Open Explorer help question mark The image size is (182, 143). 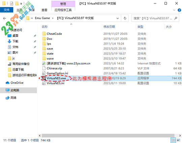[x=179, y=10]
